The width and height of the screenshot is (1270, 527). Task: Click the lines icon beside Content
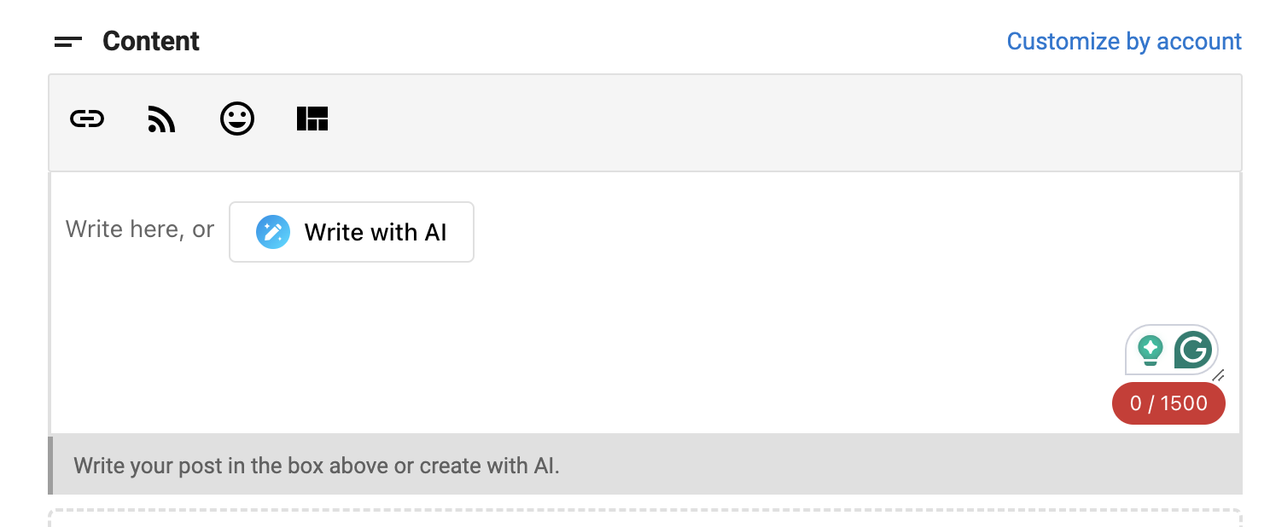pos(68,41)
